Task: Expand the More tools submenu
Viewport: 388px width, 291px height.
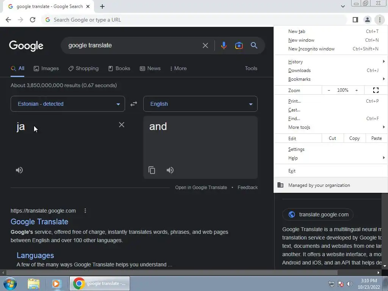Action: (330, 127)
